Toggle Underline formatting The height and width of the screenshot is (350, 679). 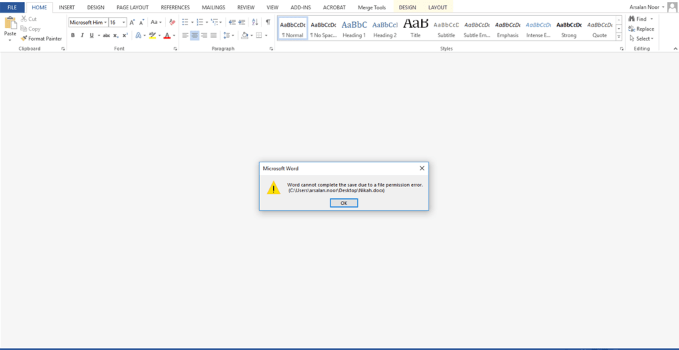pyautogui.click(x=91, y=35)
